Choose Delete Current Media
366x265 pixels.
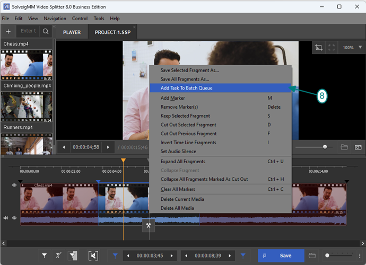point(220,199)
